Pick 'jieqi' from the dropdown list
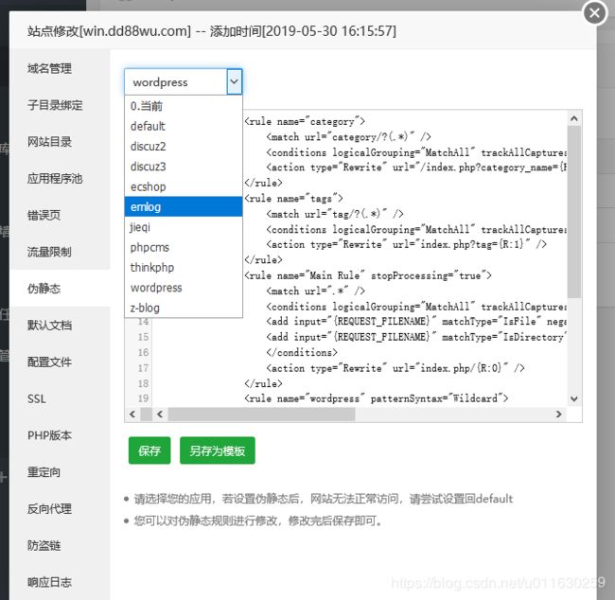Image resolution: width=615 pixels, height=600 pixels. (184, 227)
